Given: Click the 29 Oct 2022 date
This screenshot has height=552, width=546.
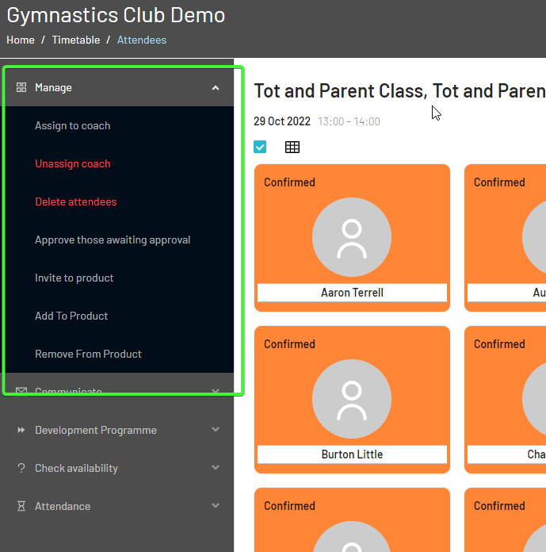Looking at the screenshot, I should click(282, 121).
